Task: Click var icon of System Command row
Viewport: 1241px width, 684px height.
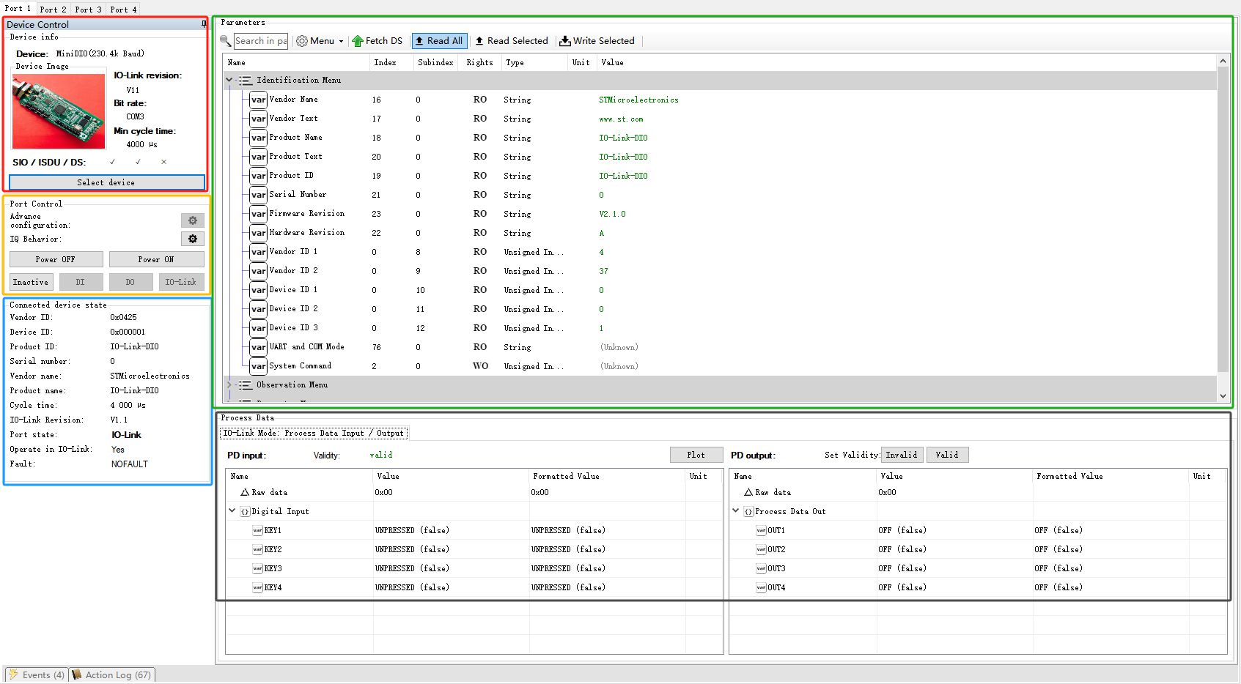Action: pyautogui.click(x=258, y=366)
